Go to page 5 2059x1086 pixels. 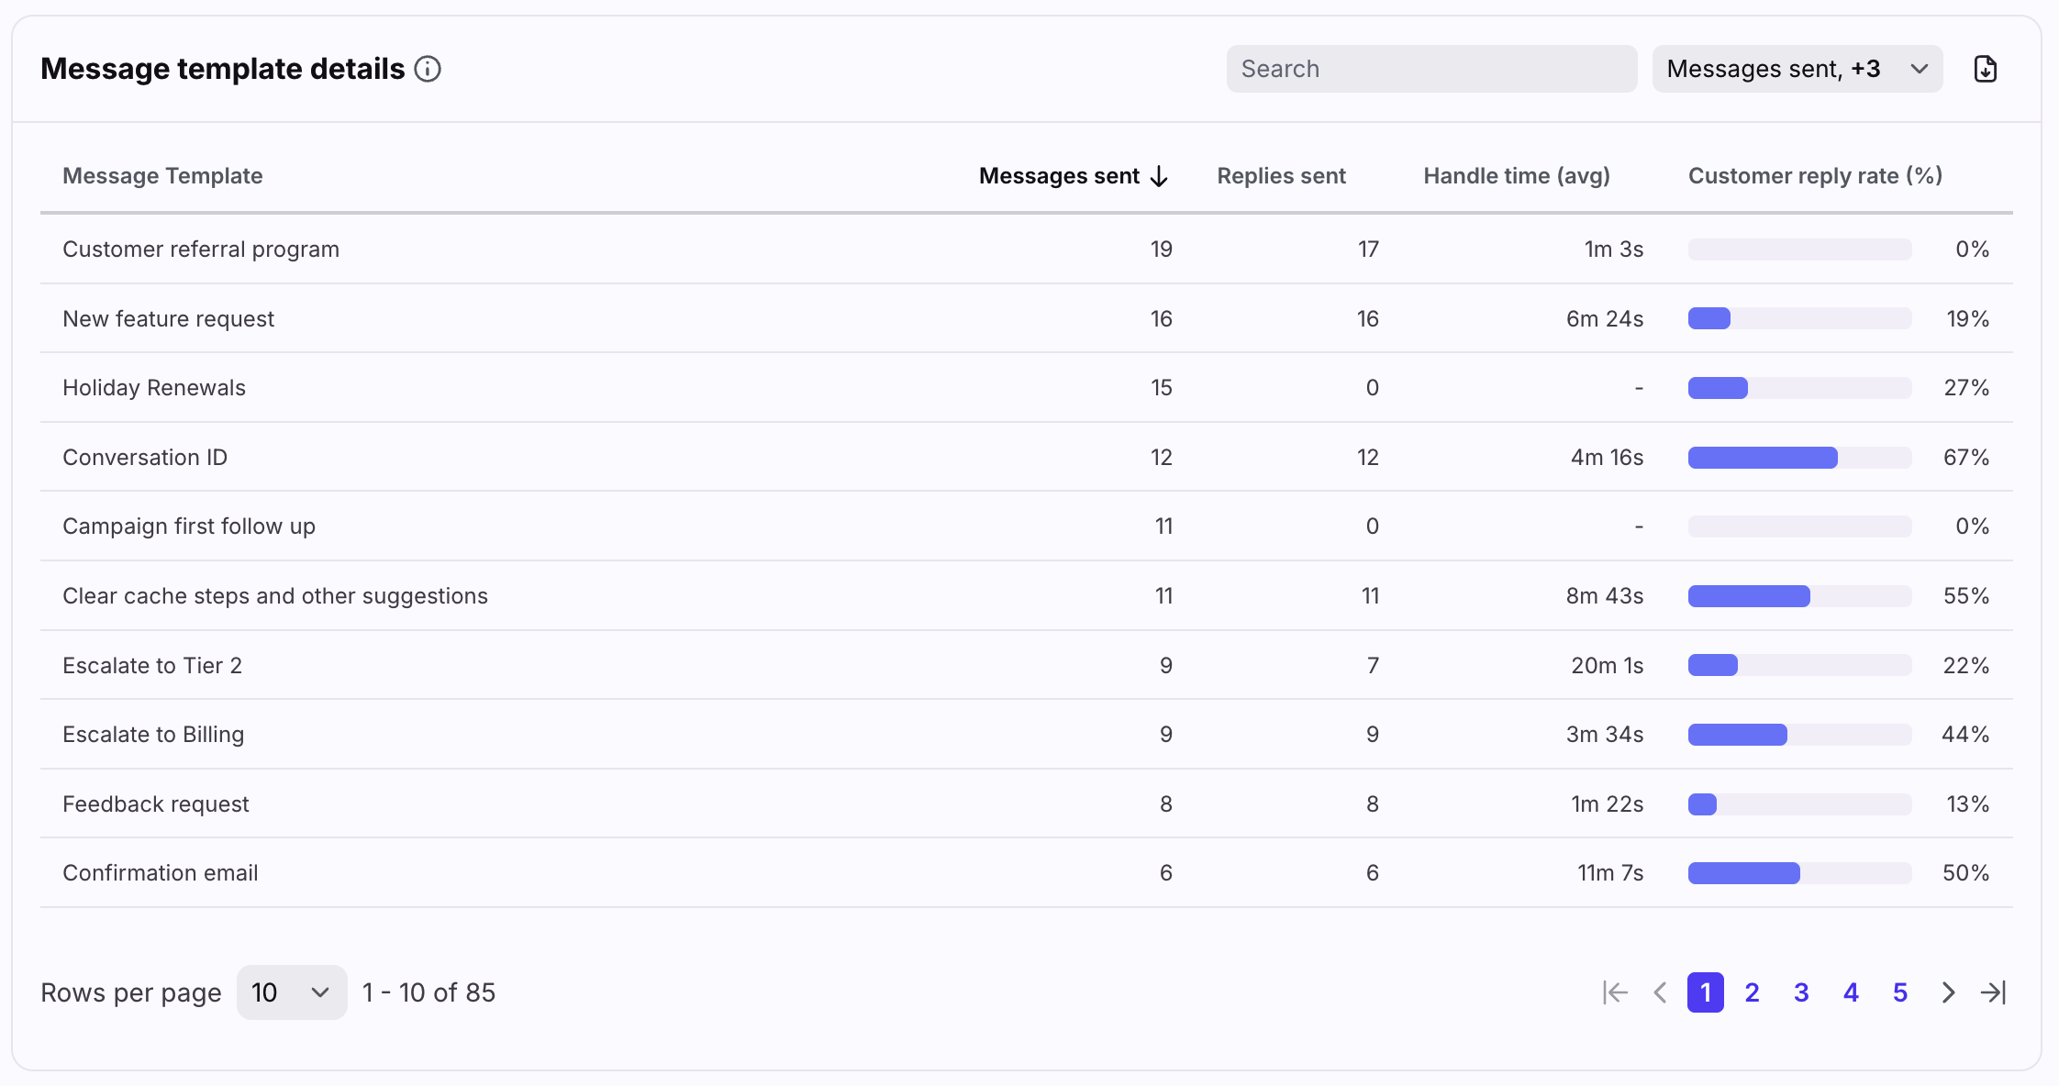click(1900, 992)
